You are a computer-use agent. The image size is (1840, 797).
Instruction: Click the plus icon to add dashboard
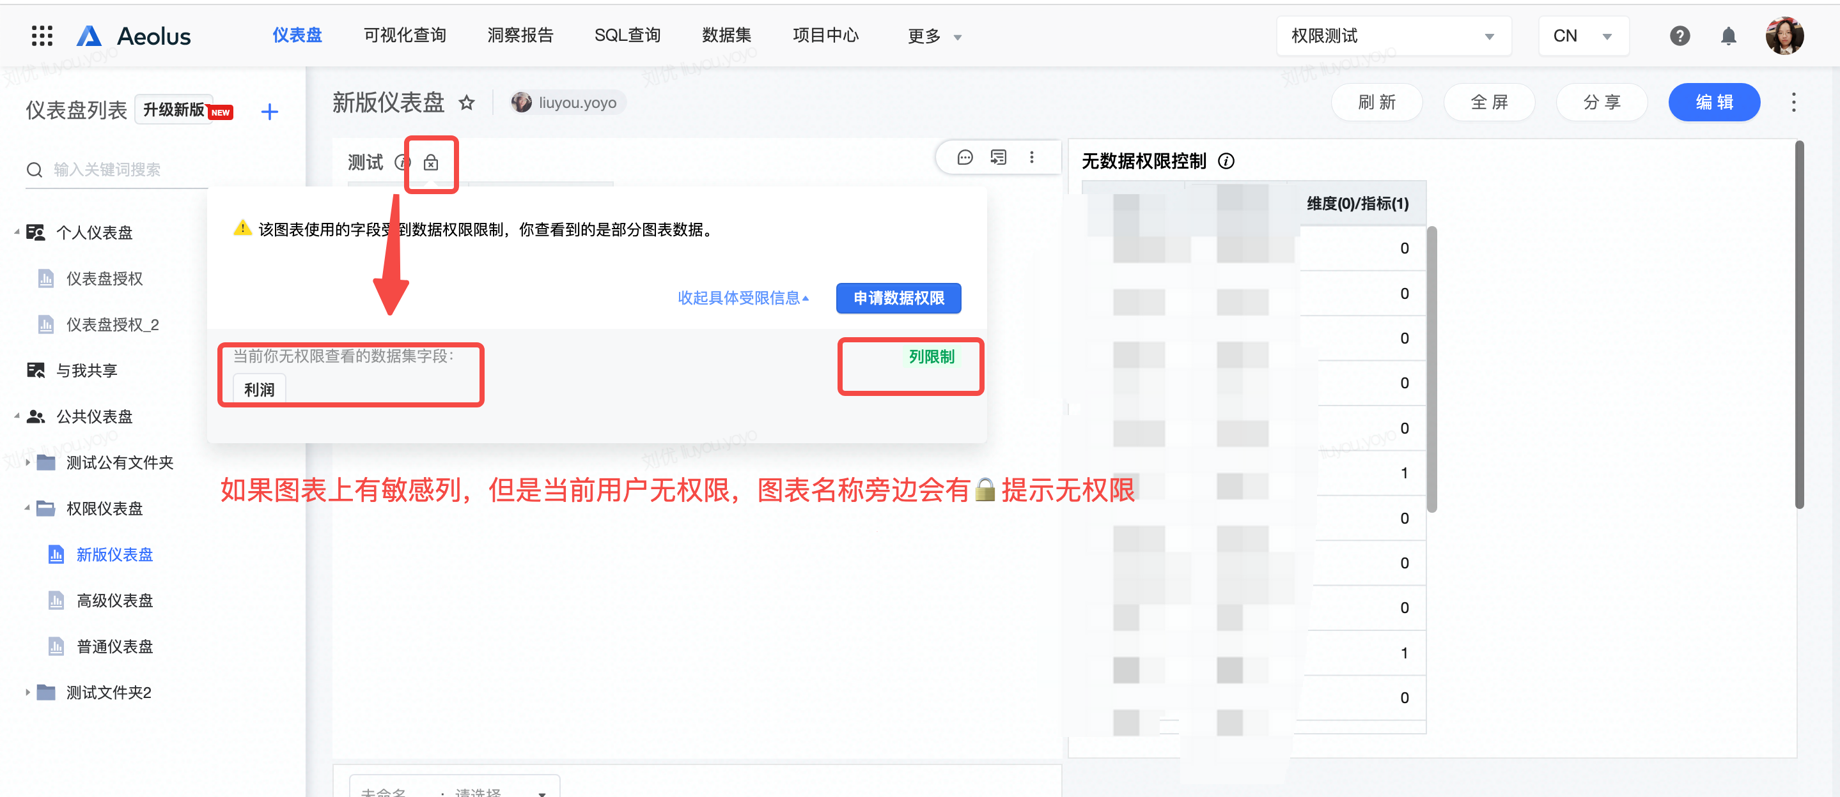click(x=269, y=111)
